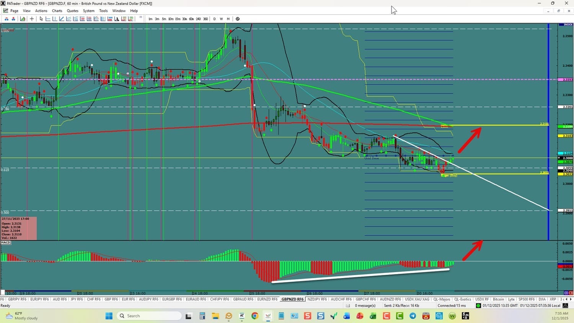Open the Charts menu
This screenshot has height=323, width=574.
pos(57,11)
